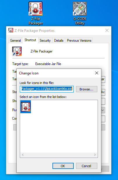Screen dimensions: 118x180
Task: Close the Change Icon dialog
Action: pos(97,73)
